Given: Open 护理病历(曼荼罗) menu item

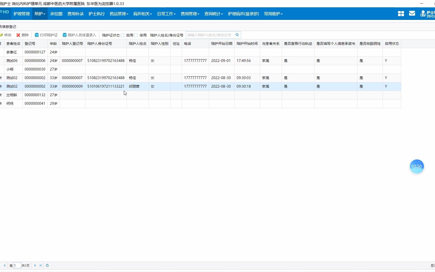Looking at the screenshot, I should [x=243, y=14].
